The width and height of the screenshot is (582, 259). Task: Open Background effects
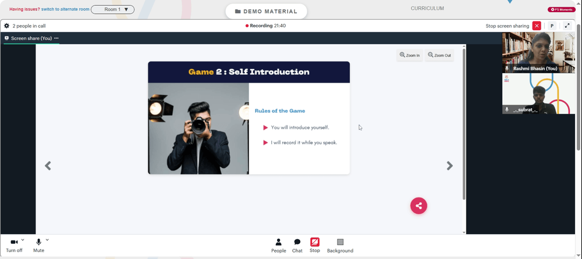click(340, 246)
